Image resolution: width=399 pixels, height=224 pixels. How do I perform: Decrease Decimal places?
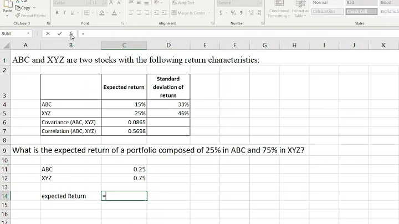[259, 13]
